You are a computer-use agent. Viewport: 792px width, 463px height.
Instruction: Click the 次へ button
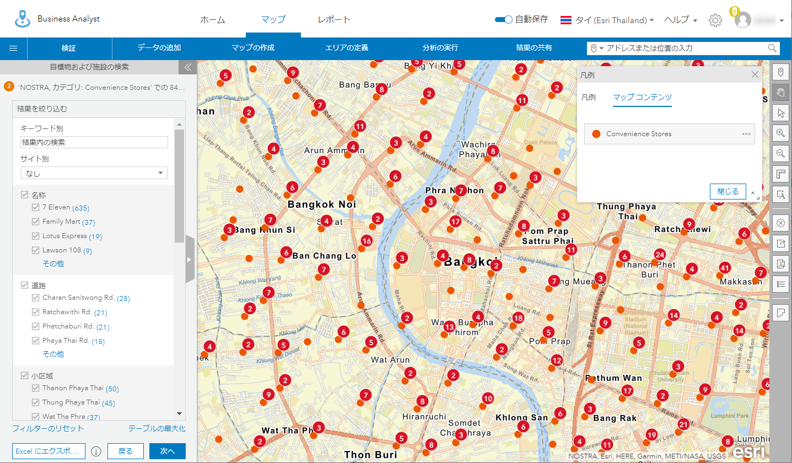(x=168, y=451)
